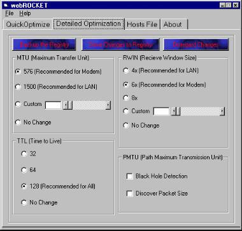Screen dimensions: 242x231
Task: Click RWIN custom slider right arrow
Action: [x=222, y=112]
